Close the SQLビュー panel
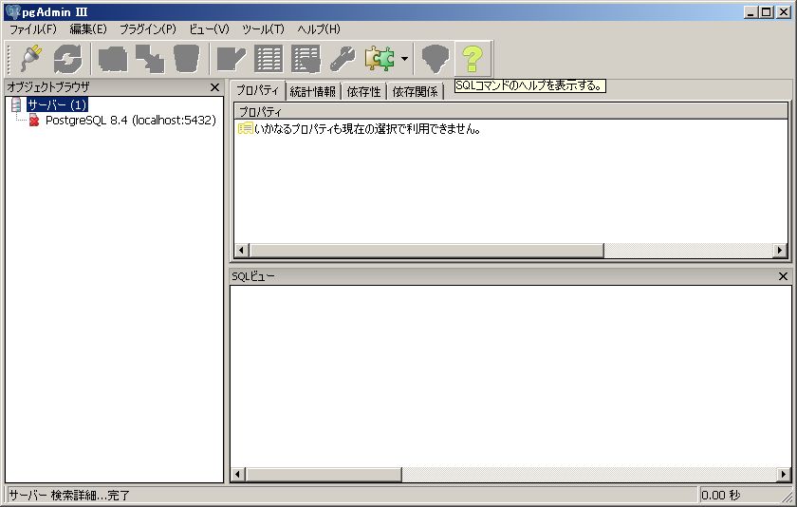The image size is (797, 507). (783, 276)
